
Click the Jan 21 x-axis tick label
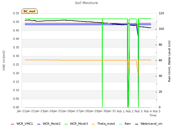21,111
